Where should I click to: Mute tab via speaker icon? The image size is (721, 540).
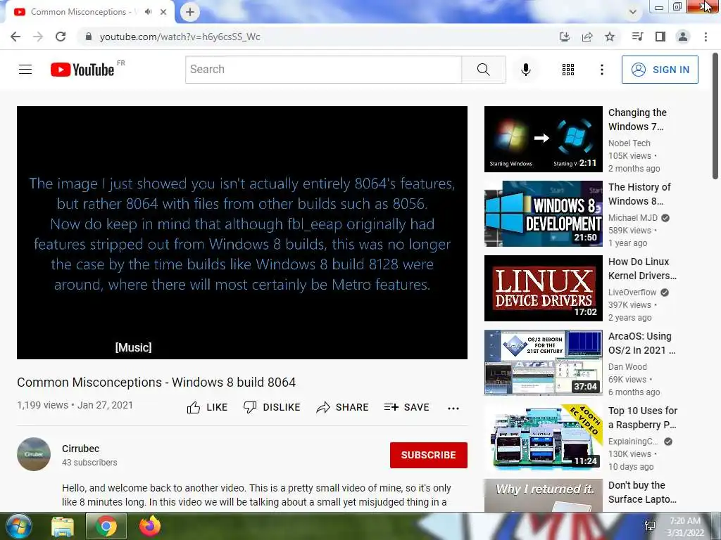point(148,12)
